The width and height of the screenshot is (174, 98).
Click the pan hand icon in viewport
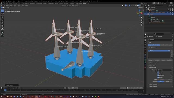click(x=142, y=20)
